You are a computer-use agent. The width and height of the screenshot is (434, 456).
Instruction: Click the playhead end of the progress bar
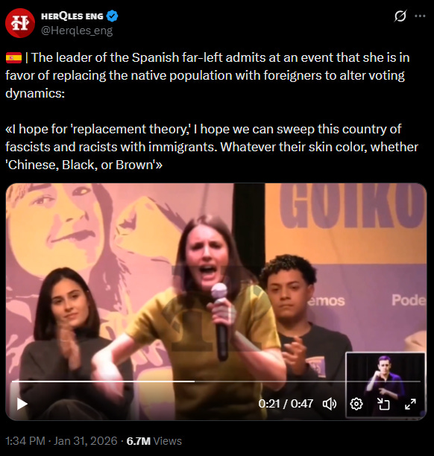tap(195, 381)
